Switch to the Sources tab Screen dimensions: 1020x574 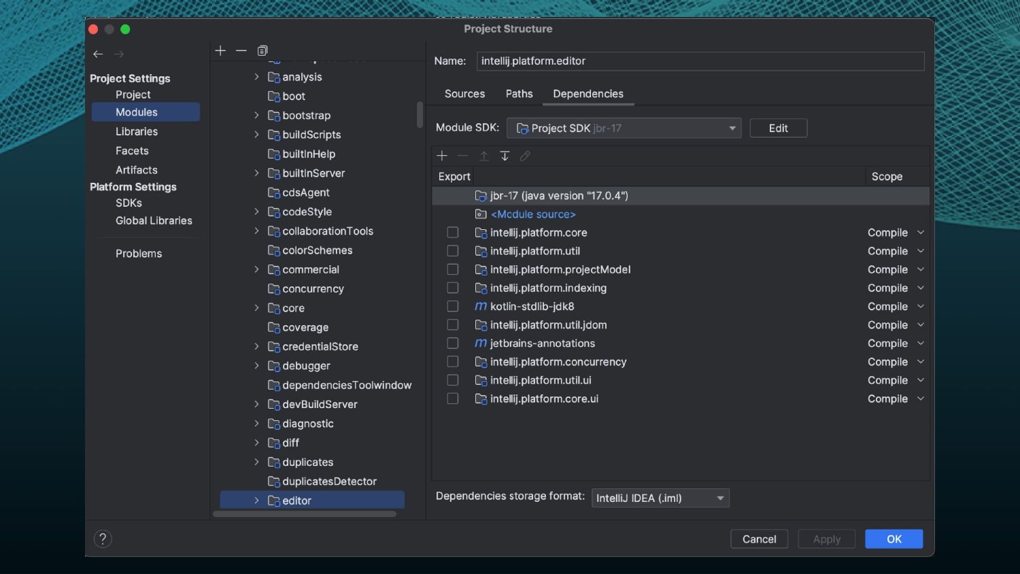pyautogui.click(x=464, y=94)
